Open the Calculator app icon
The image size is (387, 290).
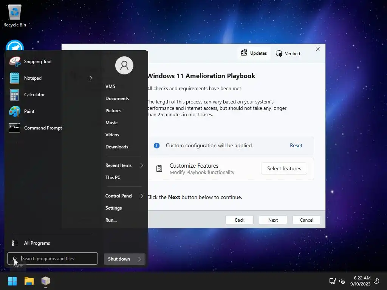pos(15,95)
